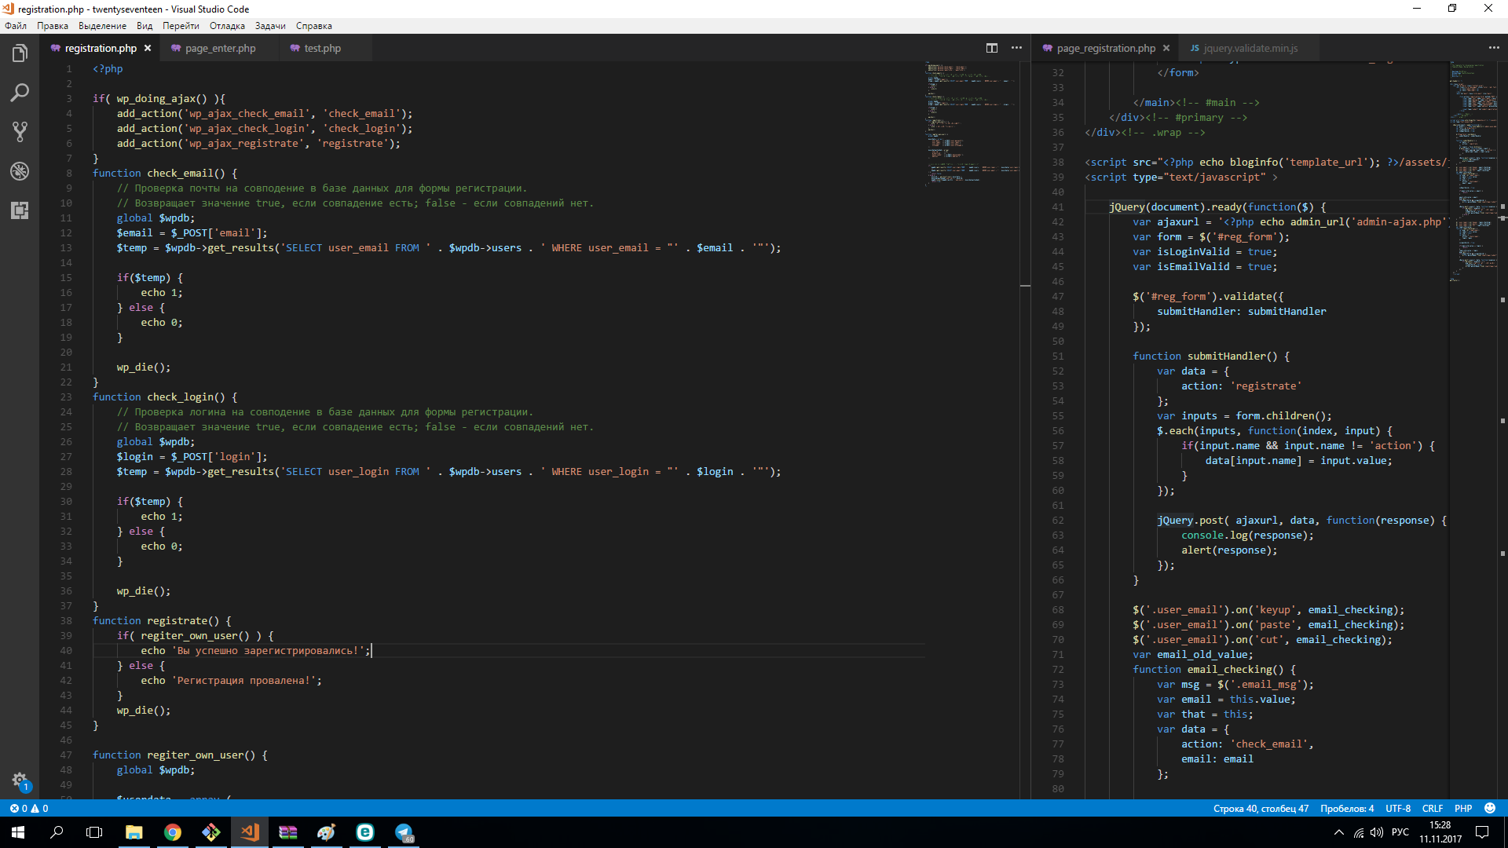The image size is (1508, 848).
Task: Click the CRLF line ending selector
Action: click(1432, 808)
